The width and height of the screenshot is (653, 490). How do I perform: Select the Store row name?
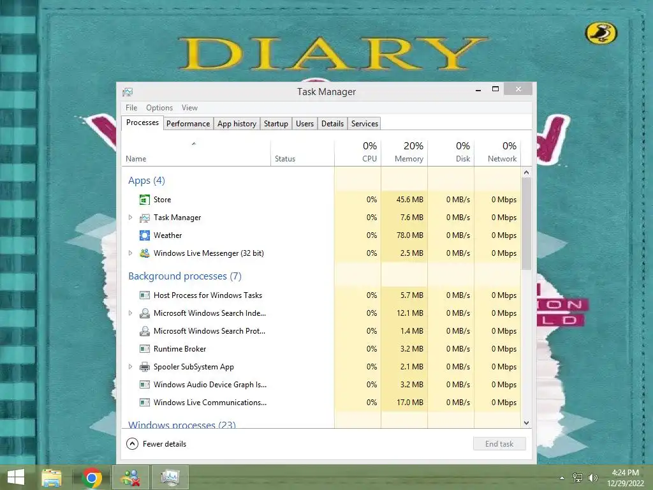pos(163,200)
